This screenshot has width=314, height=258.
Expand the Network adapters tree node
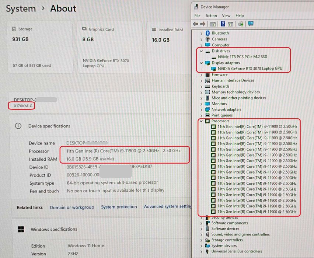click(201, 110)
